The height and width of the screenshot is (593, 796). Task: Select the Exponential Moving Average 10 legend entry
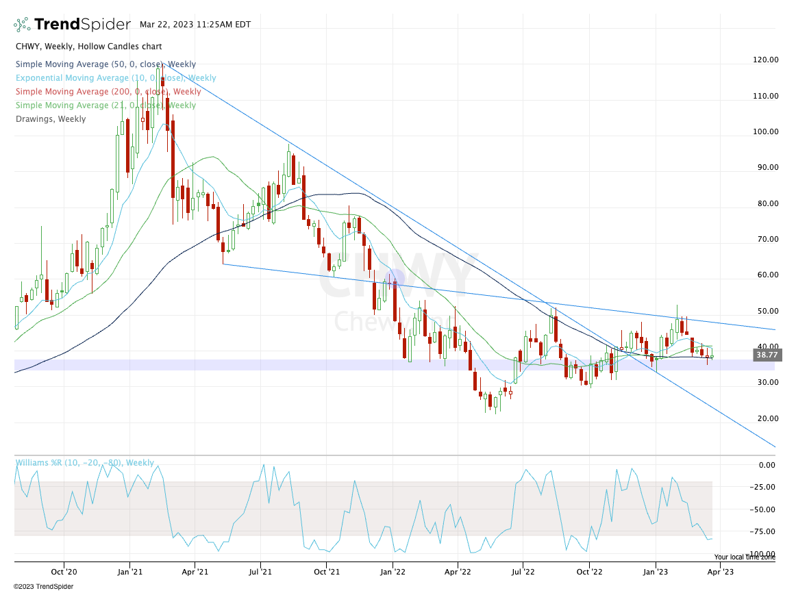pos(116,78)
